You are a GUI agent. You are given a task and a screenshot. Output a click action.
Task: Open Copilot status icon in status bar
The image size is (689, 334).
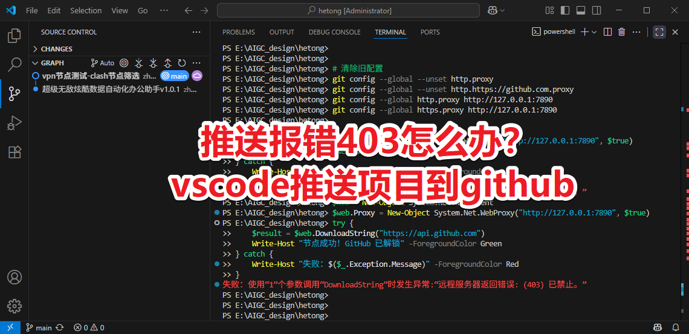(658, 327)
